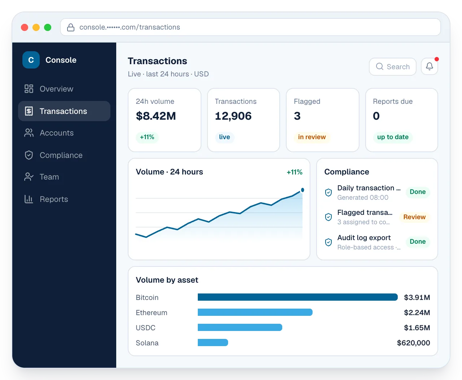Navigate to Reports in sidebar
The image size is (462, 380).
point(64,199)
